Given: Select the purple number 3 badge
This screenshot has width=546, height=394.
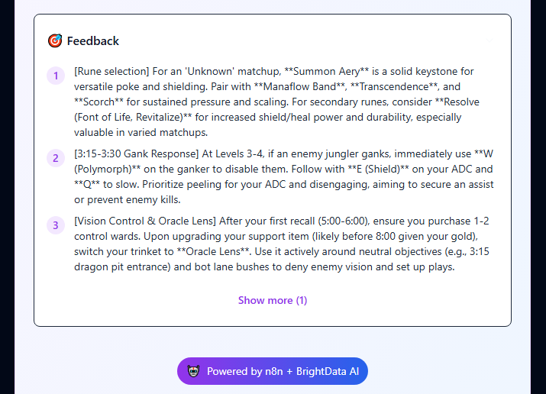Looking at the screenshot, I should [56, 225].
